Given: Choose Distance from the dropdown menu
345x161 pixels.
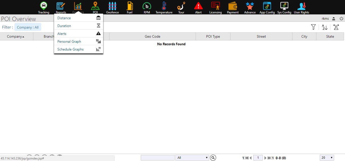Looking at the screenshot, I should coord(64,18).
